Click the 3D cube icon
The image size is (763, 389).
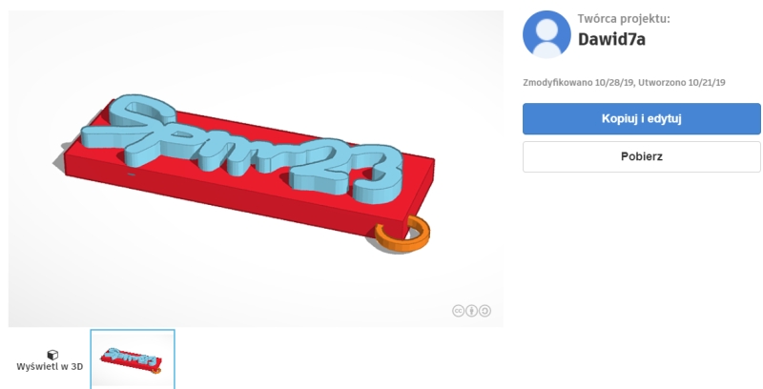point(52,355)
